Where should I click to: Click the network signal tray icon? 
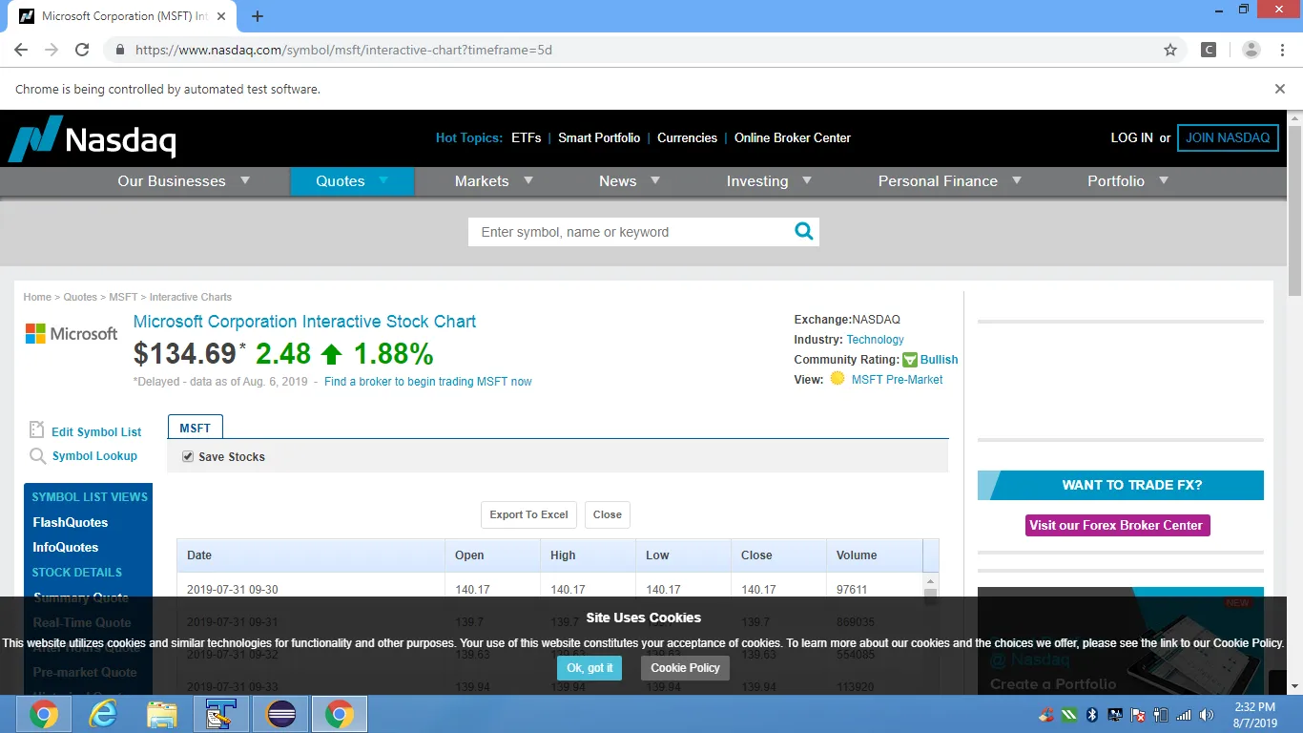[x=1184, y=715]
